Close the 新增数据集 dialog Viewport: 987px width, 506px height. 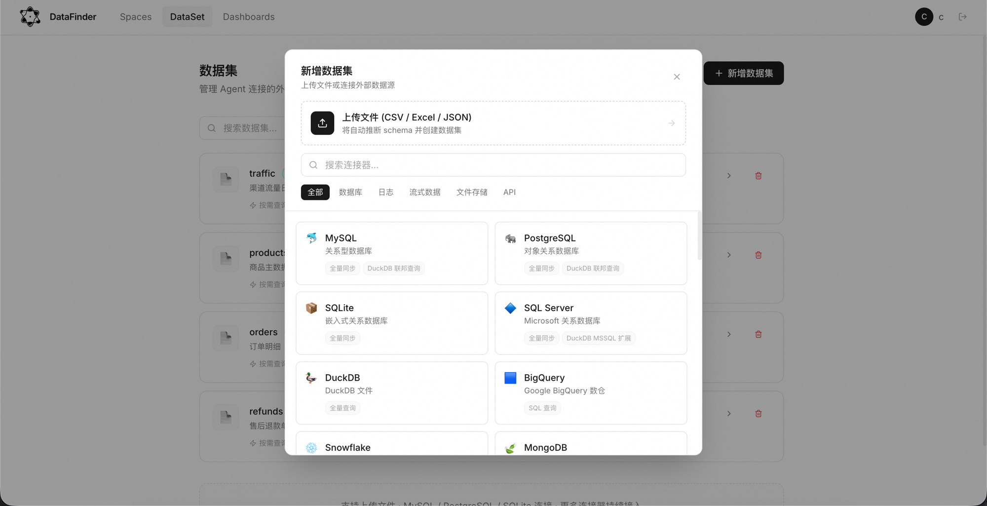click(x=677, y=77)
